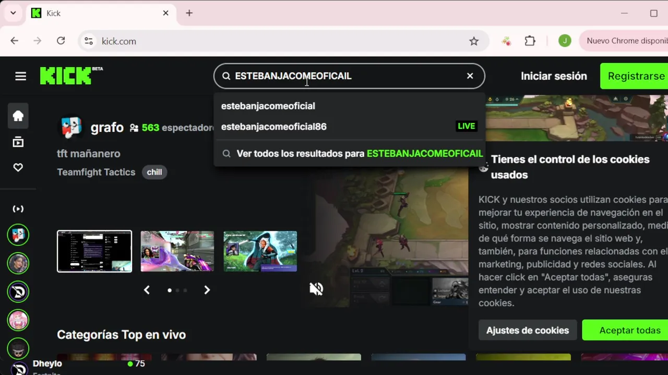Select the second featured stream thumbnail

(177, 251)
